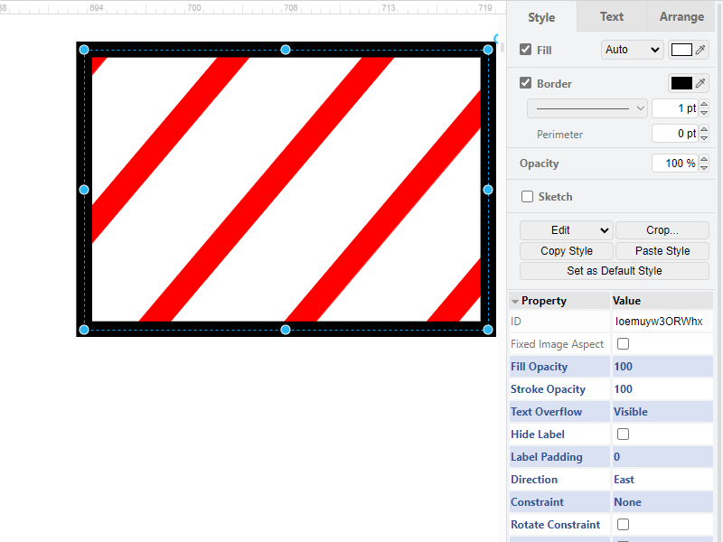The height and width of the screenshot is (542, 723).
Task: Click the Copy Style button
Action: pyautogui.click(x=567, y=251)
